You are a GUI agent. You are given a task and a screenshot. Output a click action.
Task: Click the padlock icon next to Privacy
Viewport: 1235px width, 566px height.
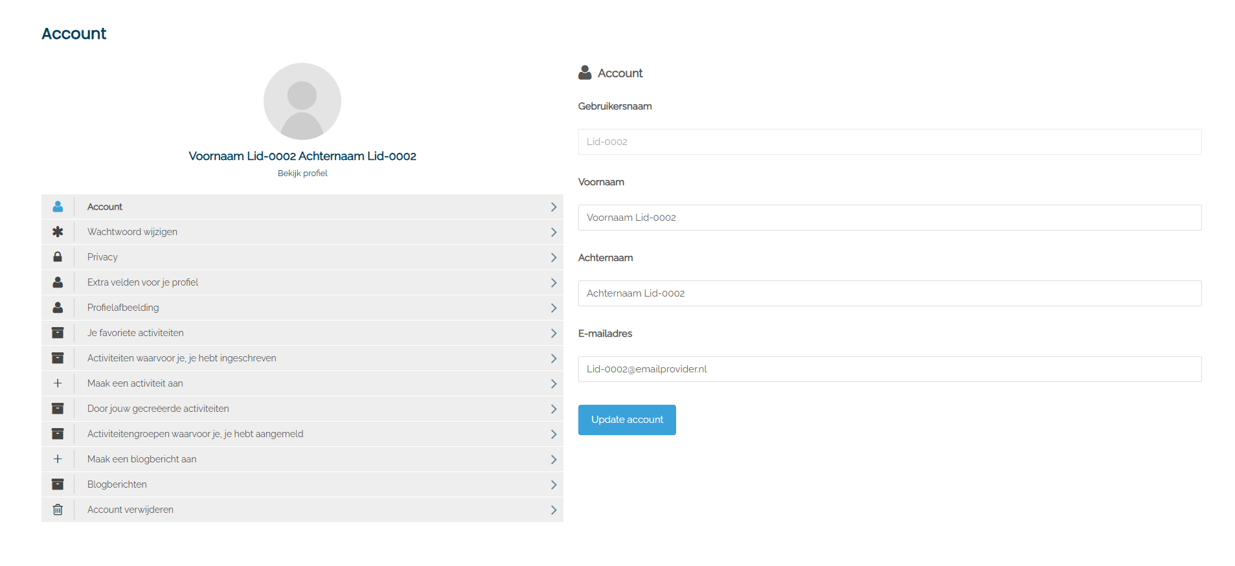point(58,257)
